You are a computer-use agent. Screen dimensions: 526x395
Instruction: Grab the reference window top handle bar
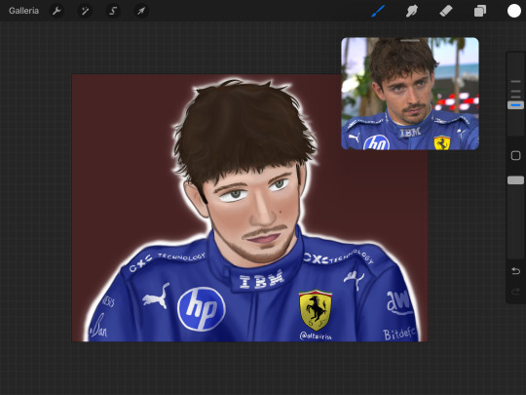pyautogui.click(x=410, y=40)
